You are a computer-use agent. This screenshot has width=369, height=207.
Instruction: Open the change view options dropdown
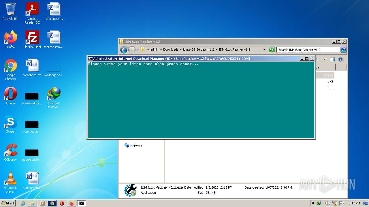pos(324,59)
